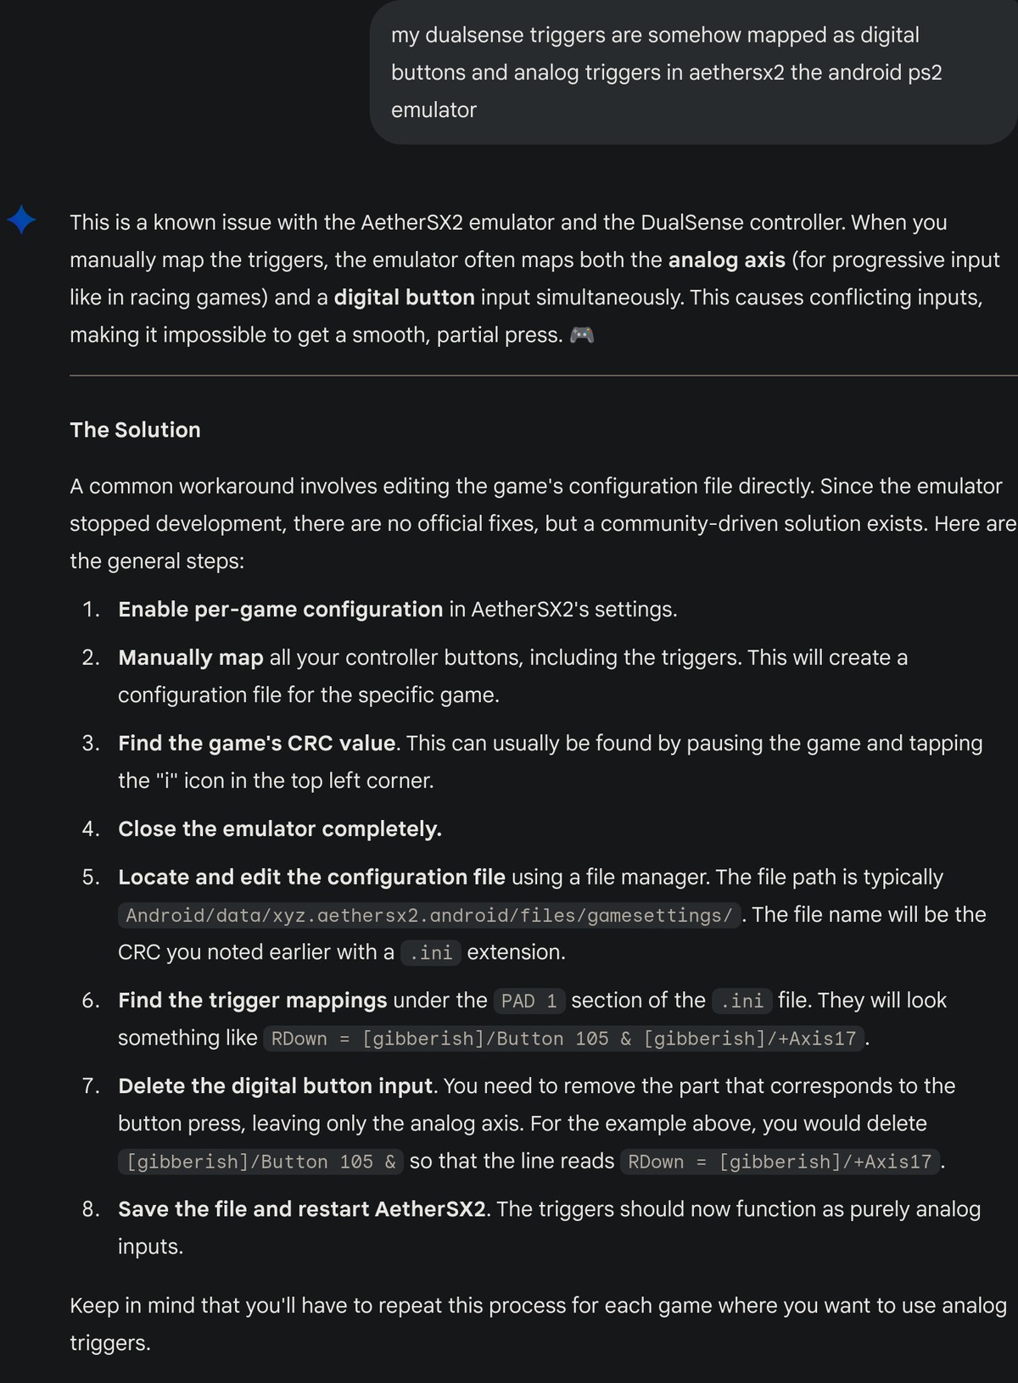Click the Android/data gamesettings file path snippet
1018x1383 pixels.
click(x=428, y=916)
